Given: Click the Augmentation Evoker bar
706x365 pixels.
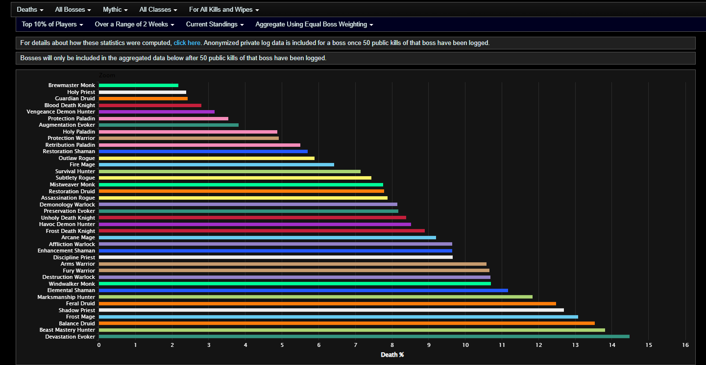Looking at the screenshot, I should point(169,125).
